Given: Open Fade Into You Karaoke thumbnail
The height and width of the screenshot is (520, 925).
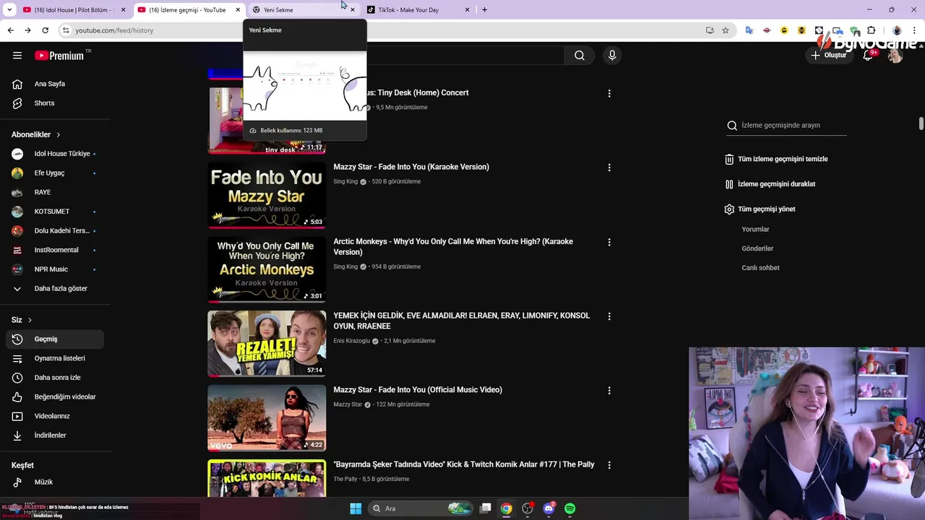Looking at the screenshot, I should click(x=267, y=196).
